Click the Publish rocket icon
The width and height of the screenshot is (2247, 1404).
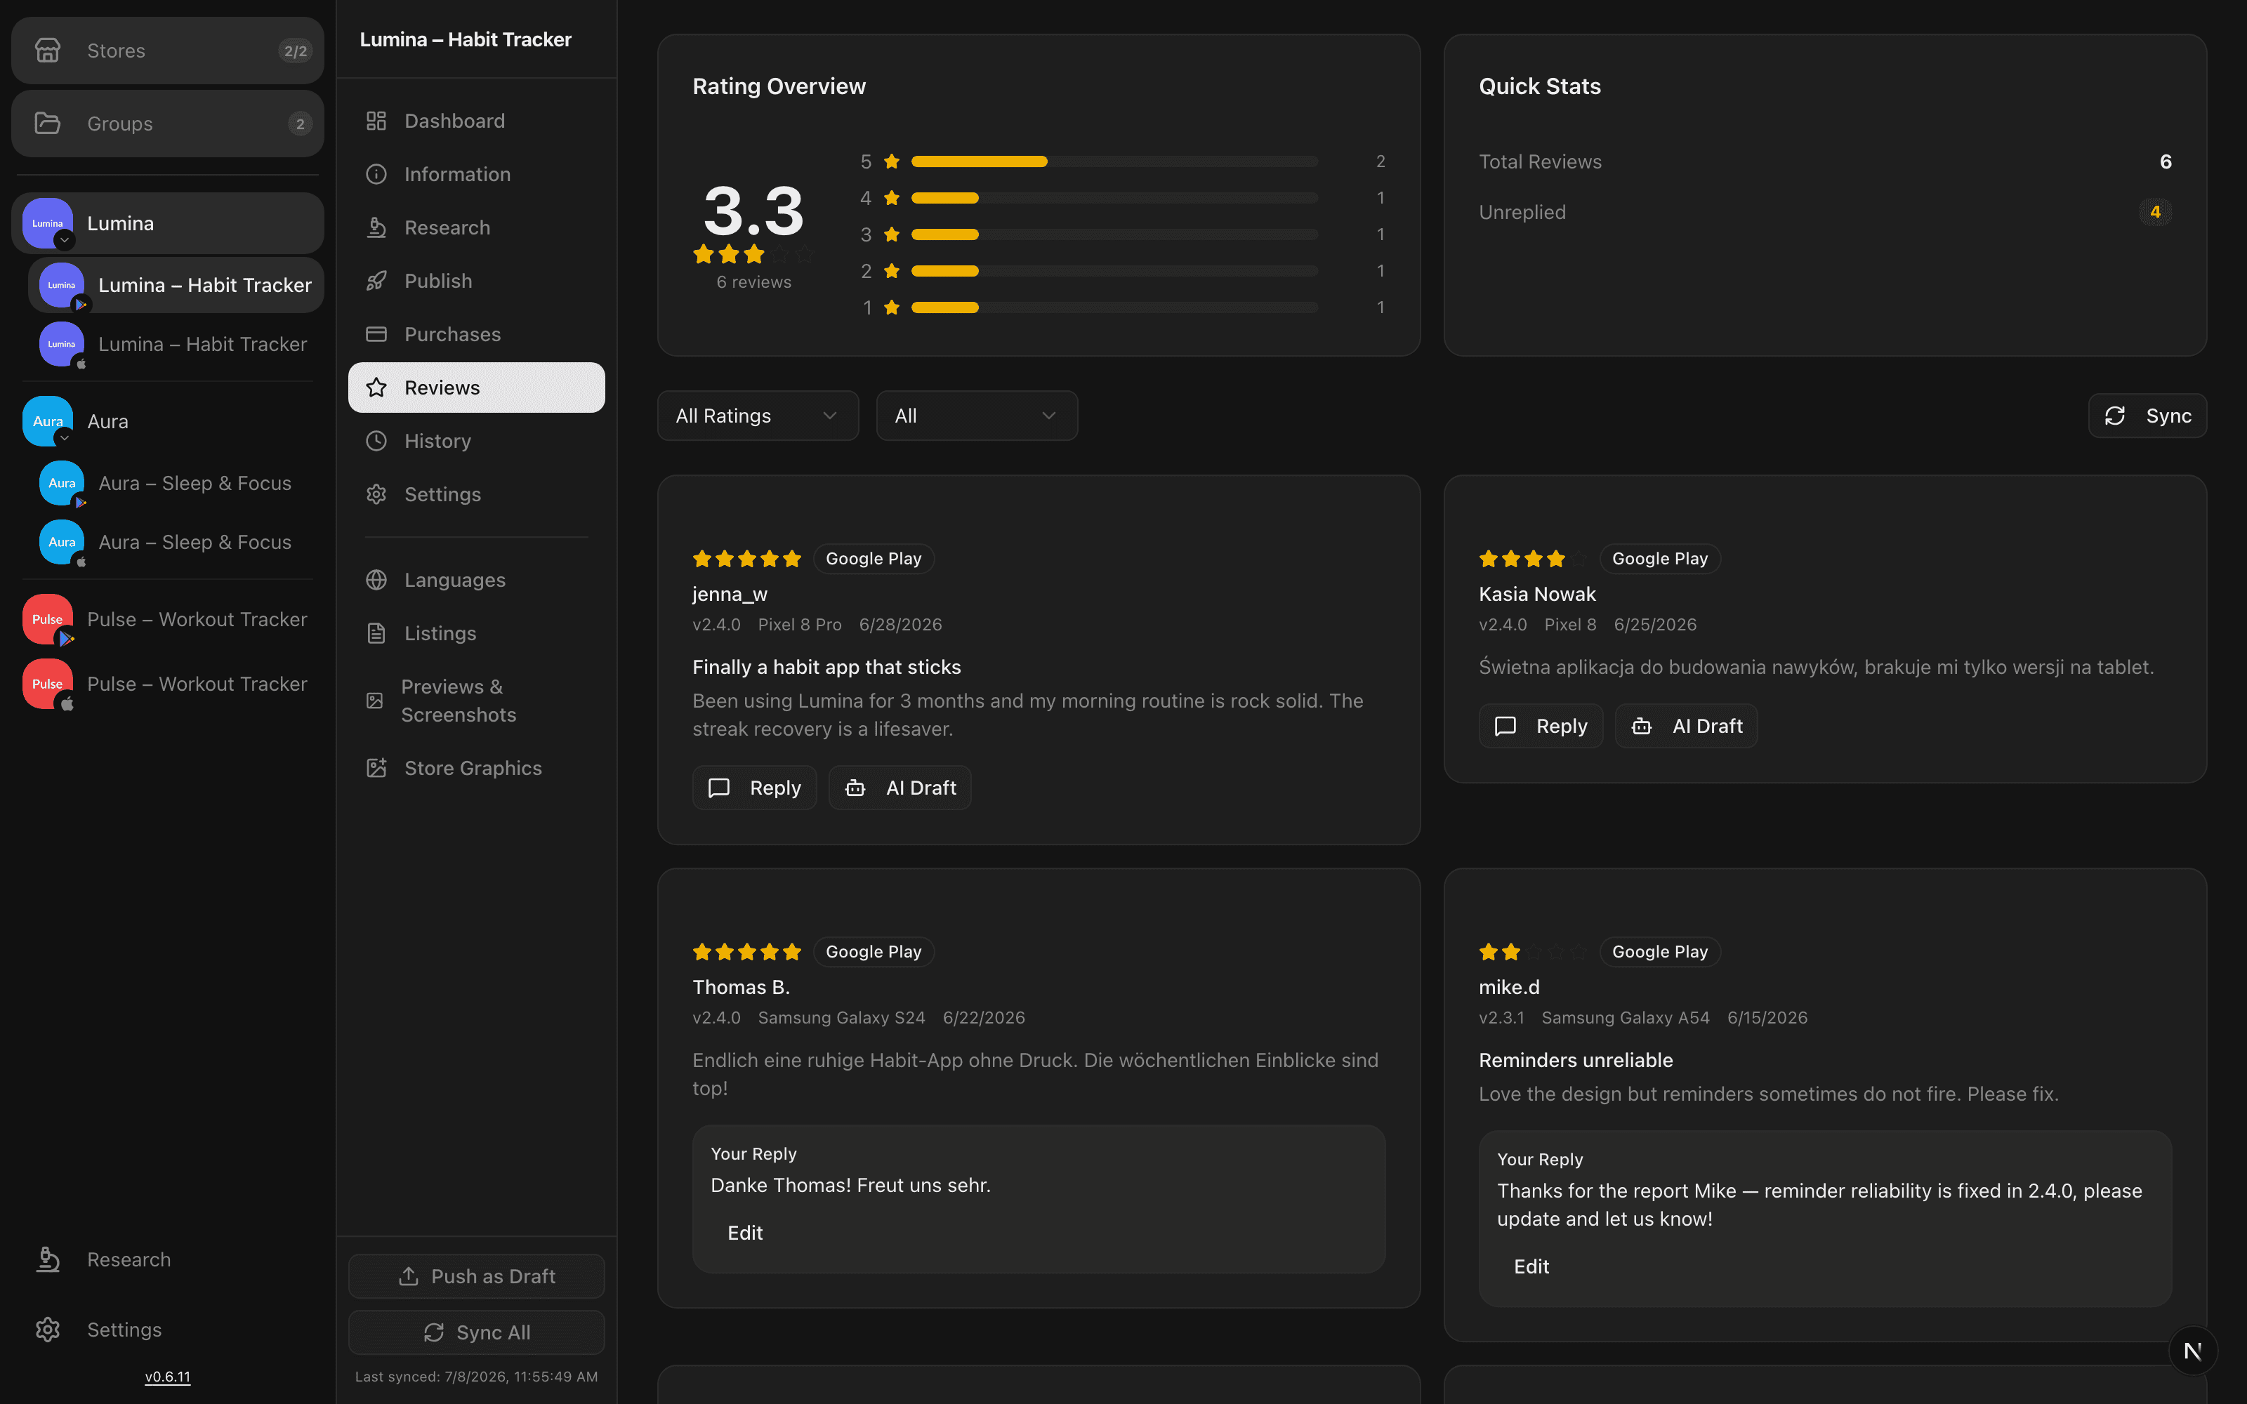tap(376, 280)
